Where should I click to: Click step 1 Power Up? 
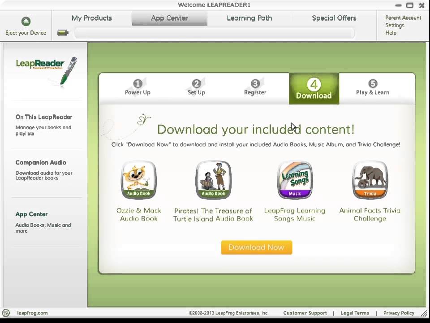tap(138, 87)
